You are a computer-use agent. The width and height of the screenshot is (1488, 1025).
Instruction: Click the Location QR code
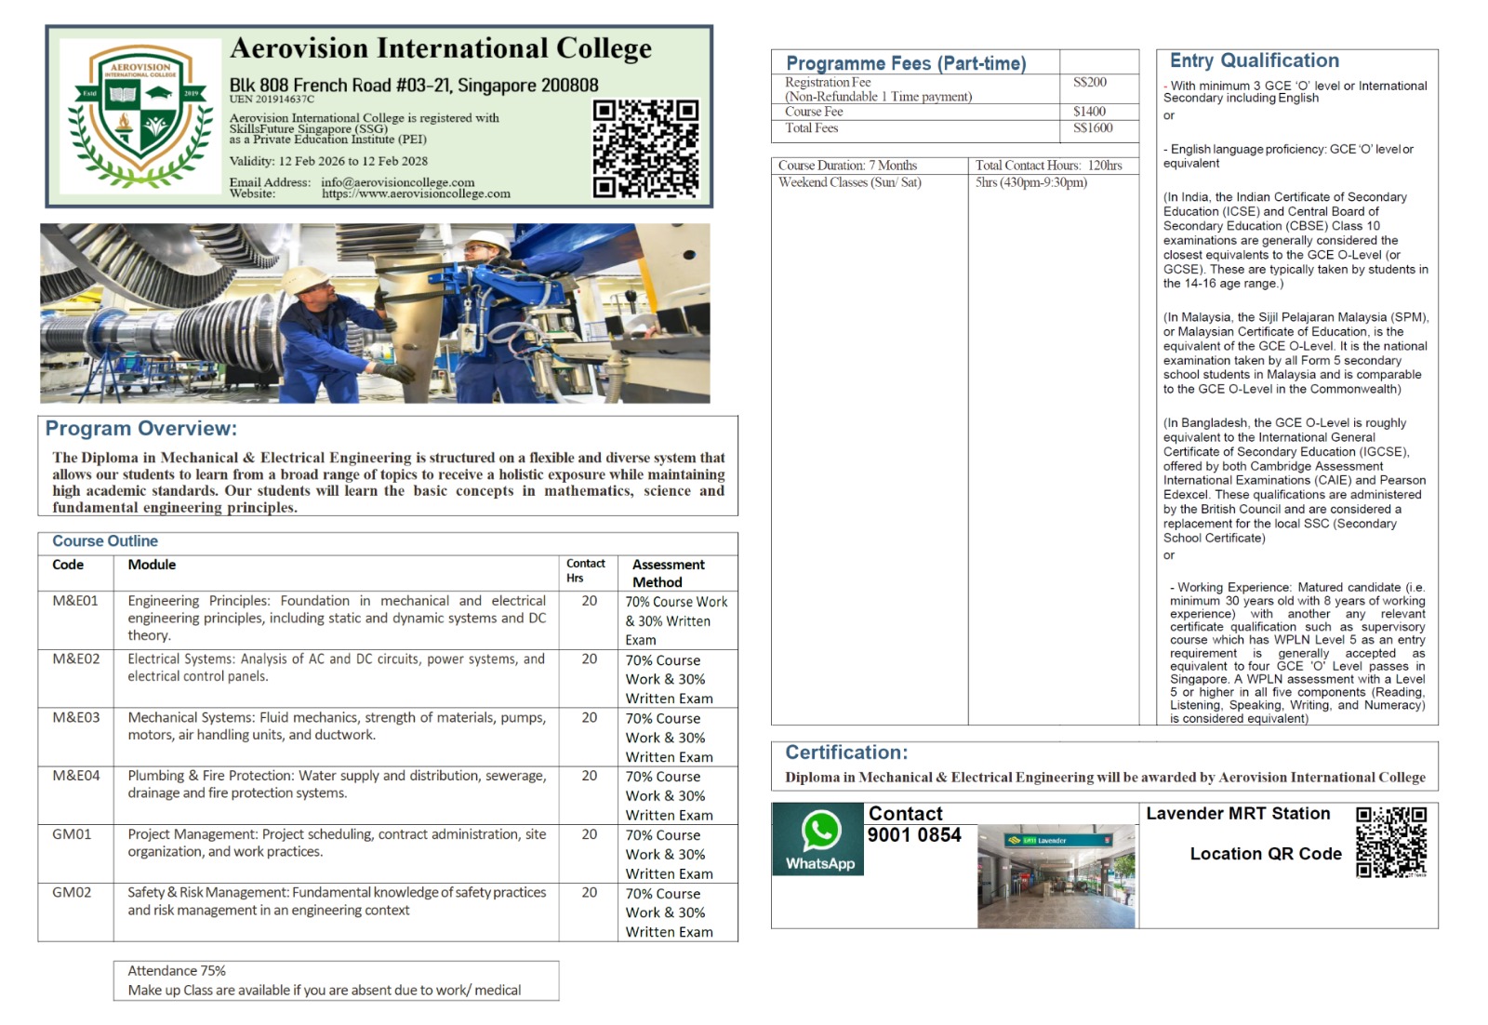[1390, 842]
